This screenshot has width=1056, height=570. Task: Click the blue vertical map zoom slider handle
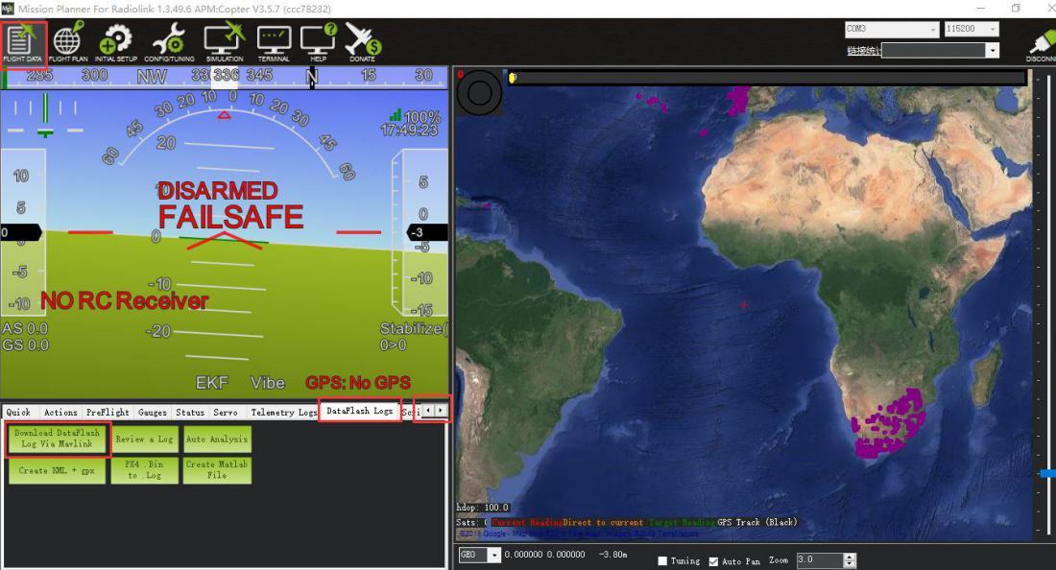pyautogui.click(x=1047, y=474)
